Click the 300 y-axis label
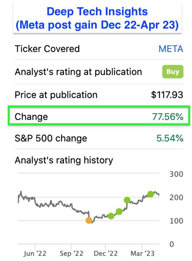This screenshot has height=261, width=192. (x=176, y=174)
